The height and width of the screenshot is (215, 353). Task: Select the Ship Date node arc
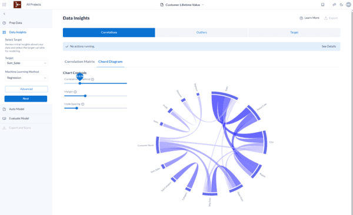coord(210,194)
